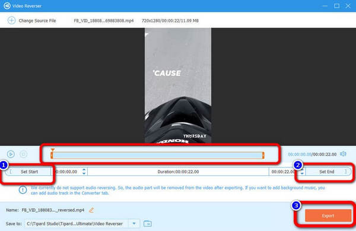Open the Save to folder dropdown
The image size is (356, 231).
click(134, 223)
